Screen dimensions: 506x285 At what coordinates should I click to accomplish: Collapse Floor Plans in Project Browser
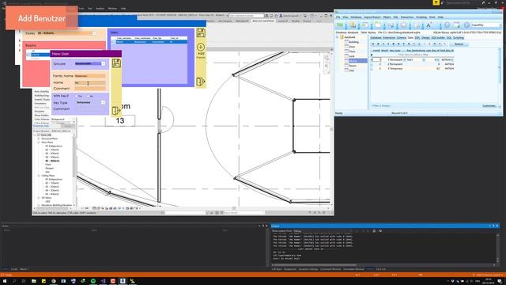(39, 142)
